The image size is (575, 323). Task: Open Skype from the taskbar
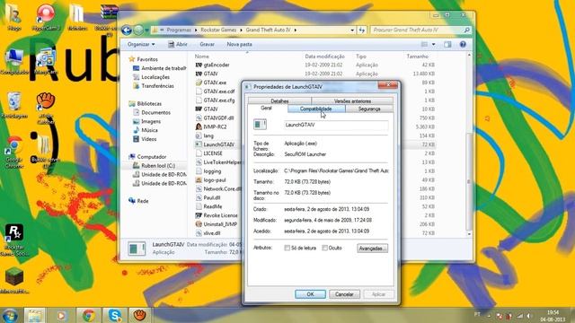coord(115,315)
